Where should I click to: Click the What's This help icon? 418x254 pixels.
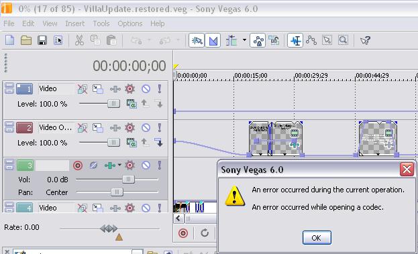[365, 40]
